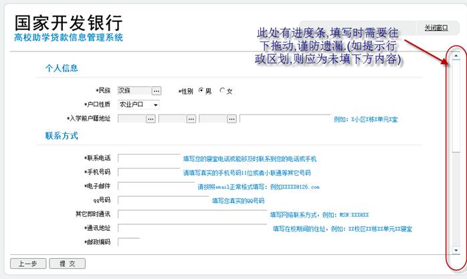The width and height of the screenshot is (467, 279).
Task: Expand the 户口性质 dropdown showing 农业户口
Action: pyautogui.click(x=138, y=104)
